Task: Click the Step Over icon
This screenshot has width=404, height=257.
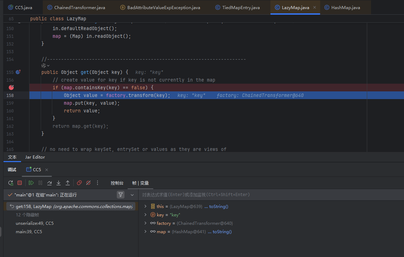Action: point(49,183)
